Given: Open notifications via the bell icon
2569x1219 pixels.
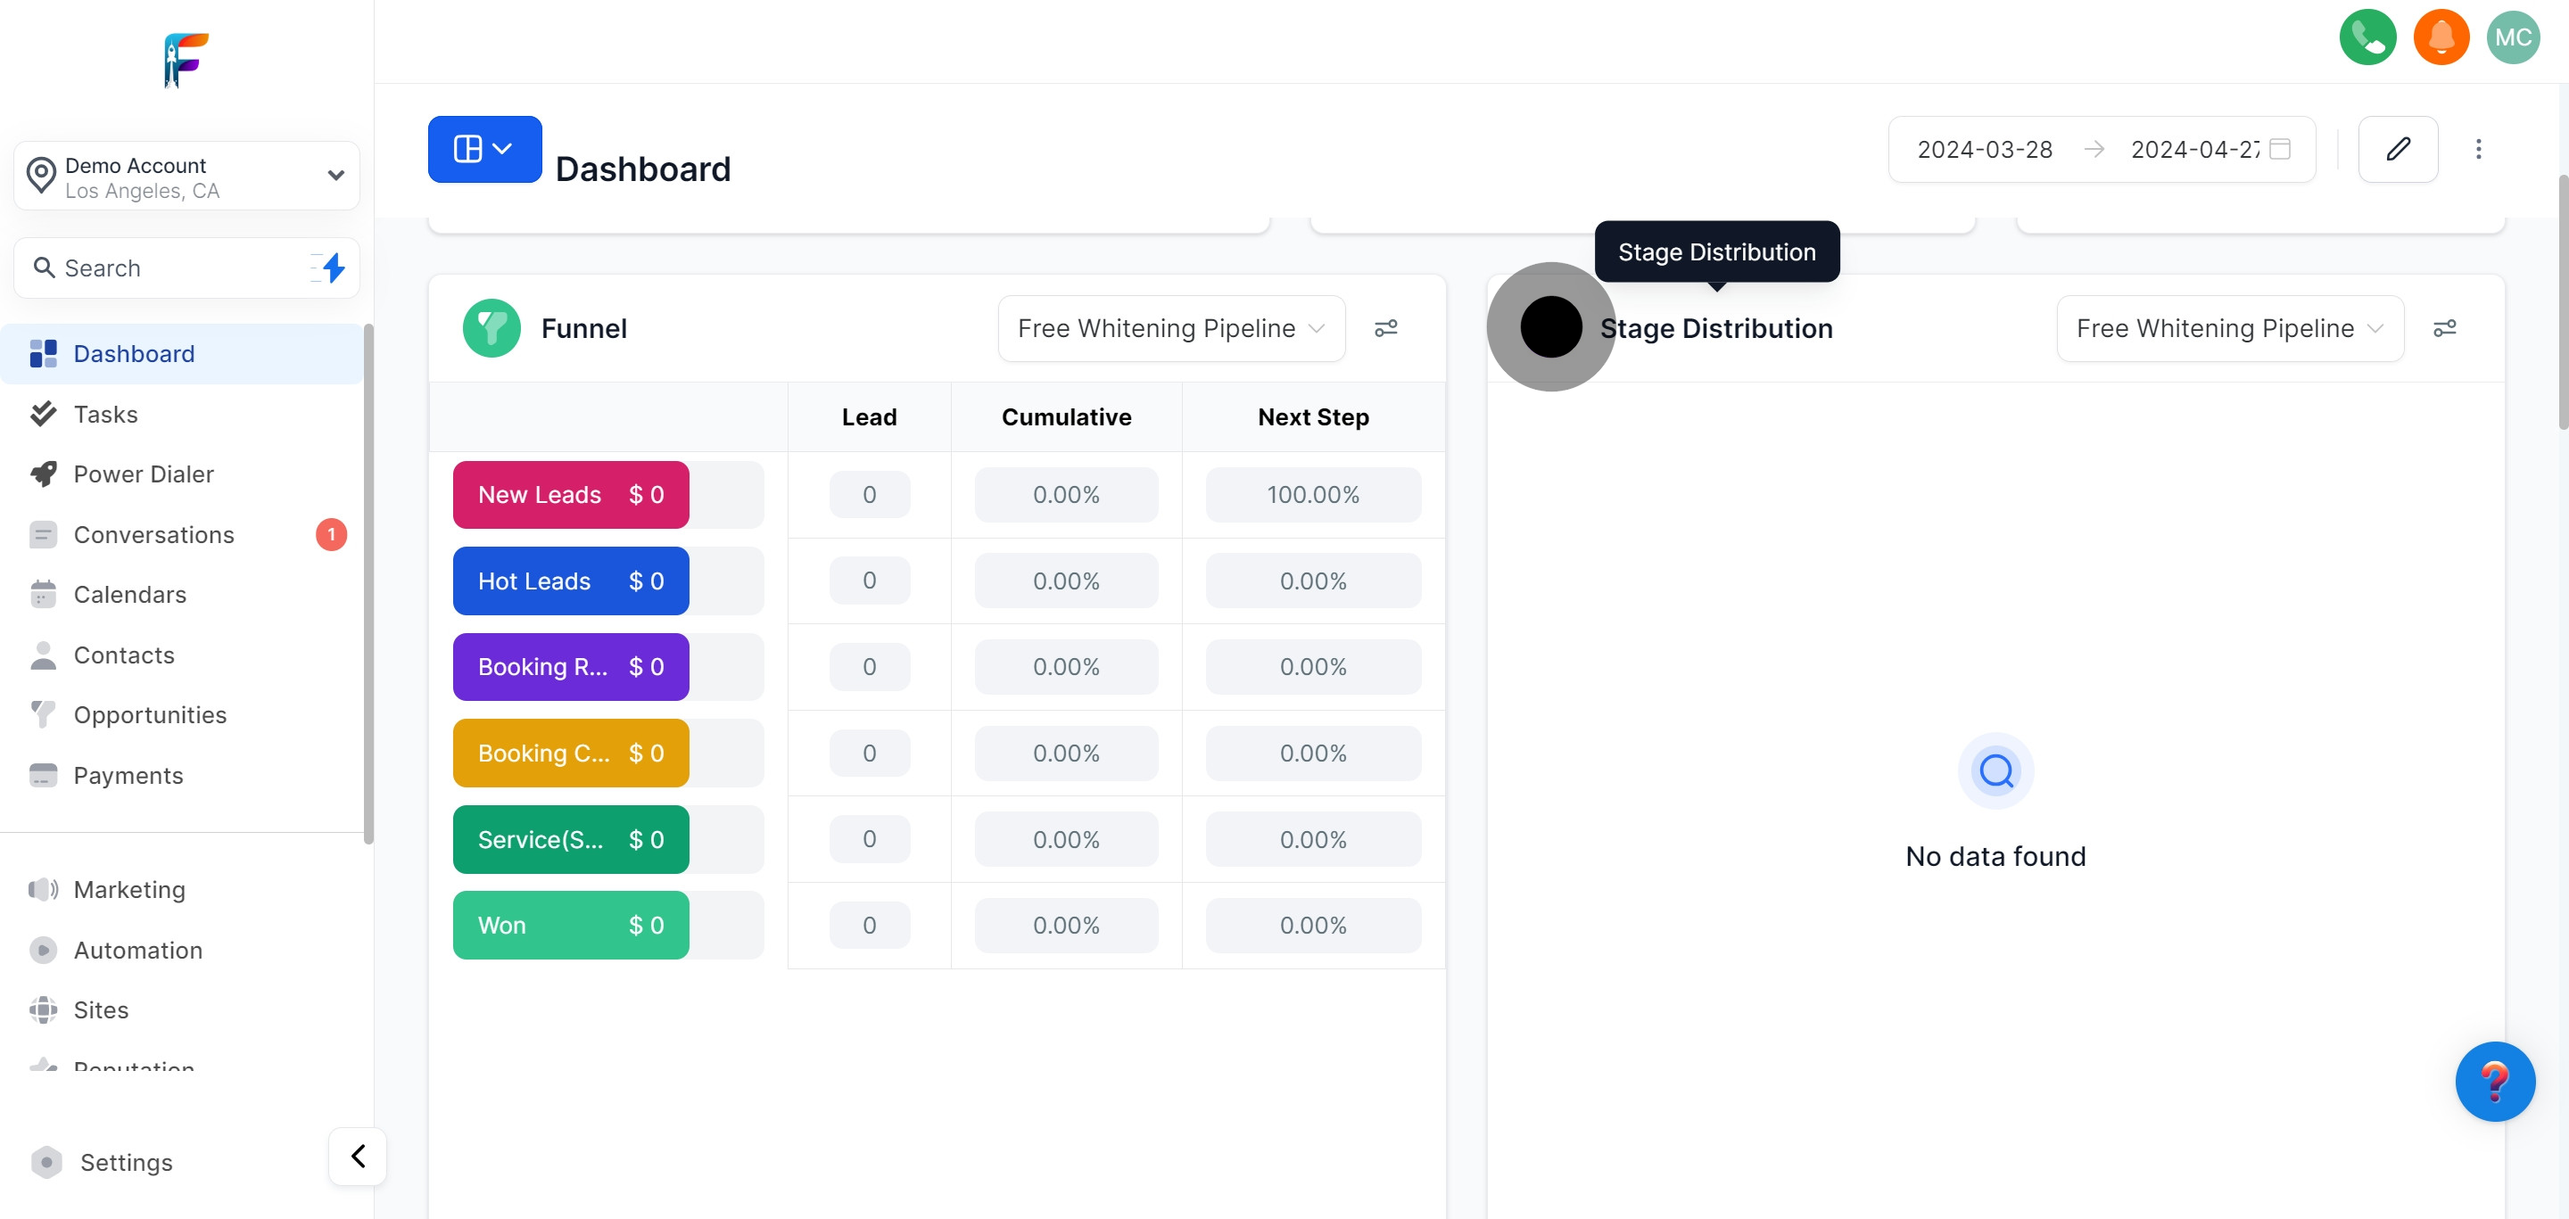Looking at the screenshot, I should tap(2441, 37).
